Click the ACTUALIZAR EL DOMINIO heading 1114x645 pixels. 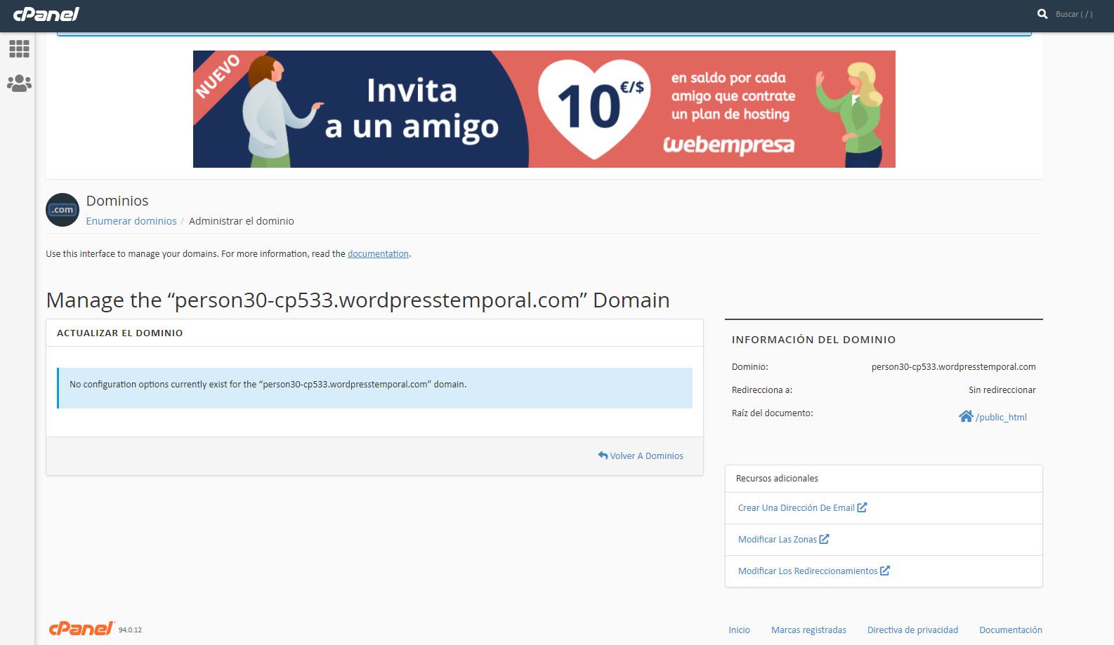120,333
